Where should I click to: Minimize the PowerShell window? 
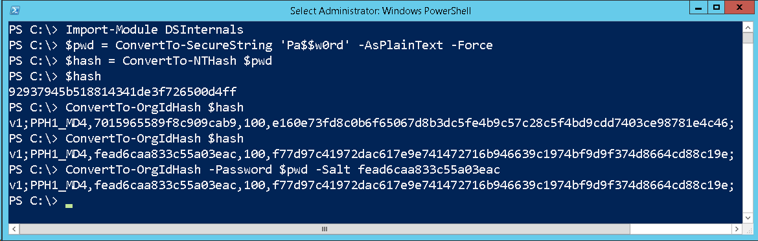pos(698,8)
